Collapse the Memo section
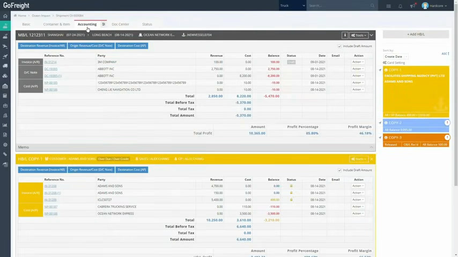This screenshot has height=257, width=458. tap(371, 147)
